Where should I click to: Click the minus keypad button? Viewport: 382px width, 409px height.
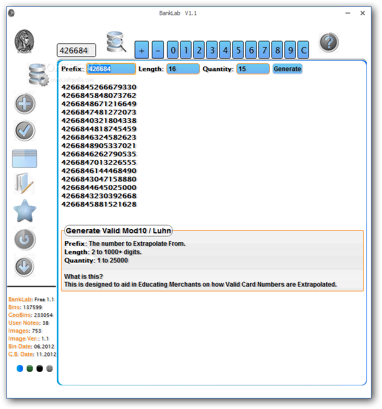click(x=158, y=50)
